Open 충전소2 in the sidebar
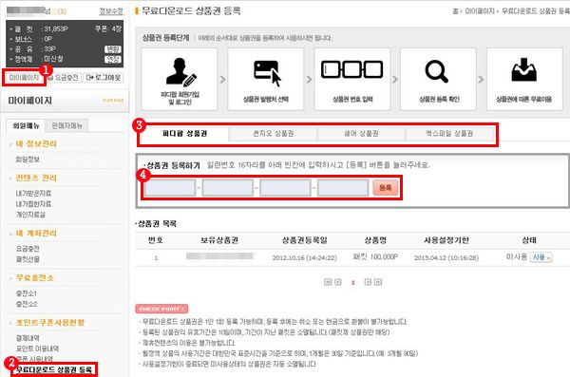Image resolution: width=570 pixels, height=377 pixels. (27, 304)
